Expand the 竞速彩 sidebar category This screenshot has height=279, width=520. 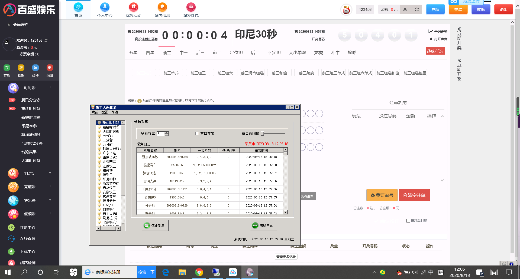tap(50, 187)
